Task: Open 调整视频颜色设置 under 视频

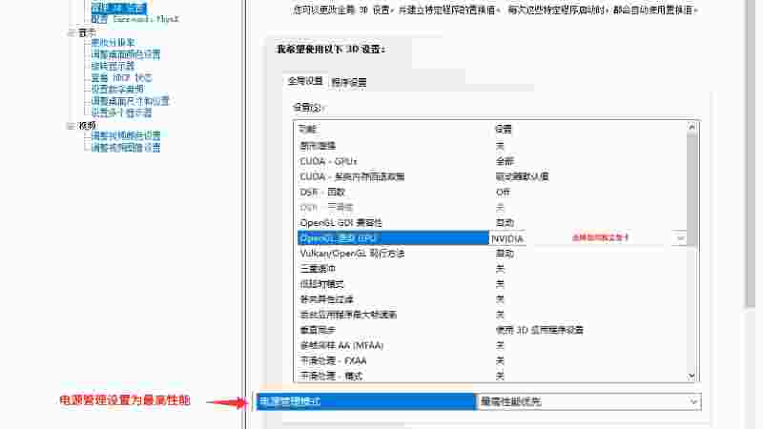Action: click(125, 136)
